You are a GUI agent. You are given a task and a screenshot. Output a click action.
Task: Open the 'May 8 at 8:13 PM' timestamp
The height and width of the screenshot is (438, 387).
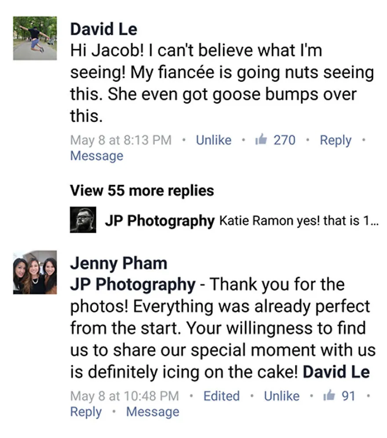pos(121,140)
